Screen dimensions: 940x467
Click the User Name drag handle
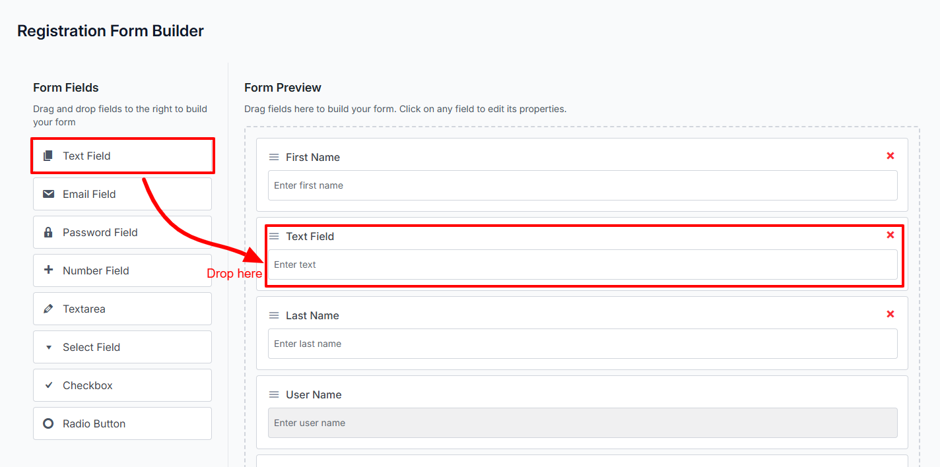point(274,394)
